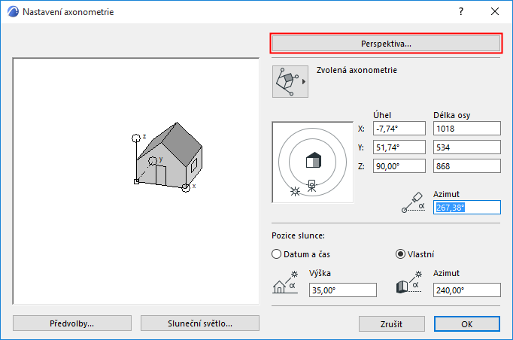
Task: Click the camera Azimut field 267,38°
Action: (x=467, y=208)
